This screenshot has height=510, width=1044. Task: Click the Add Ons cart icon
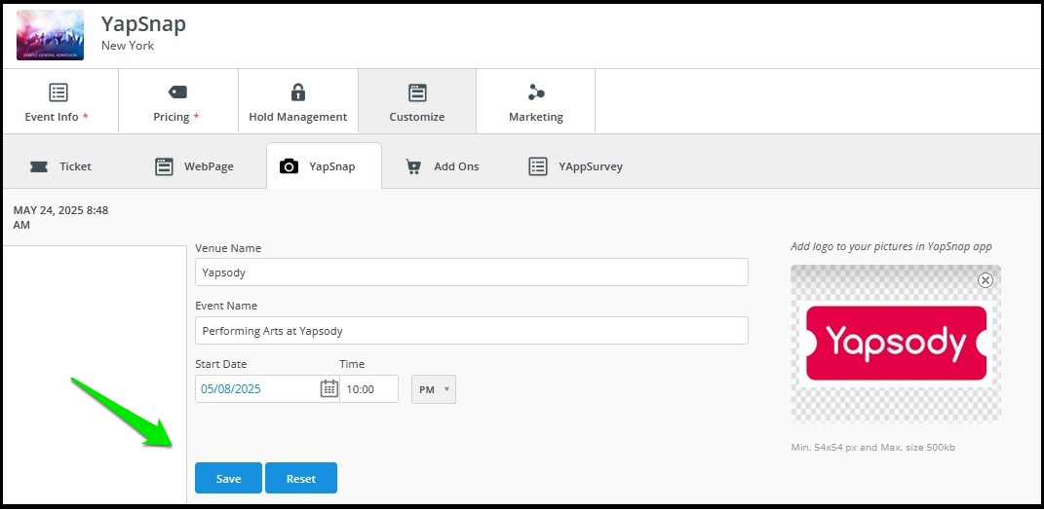(x=413, y=166)
